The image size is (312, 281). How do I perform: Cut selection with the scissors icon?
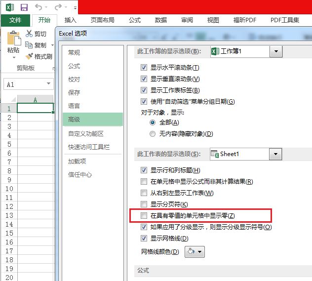coord(29,34)
